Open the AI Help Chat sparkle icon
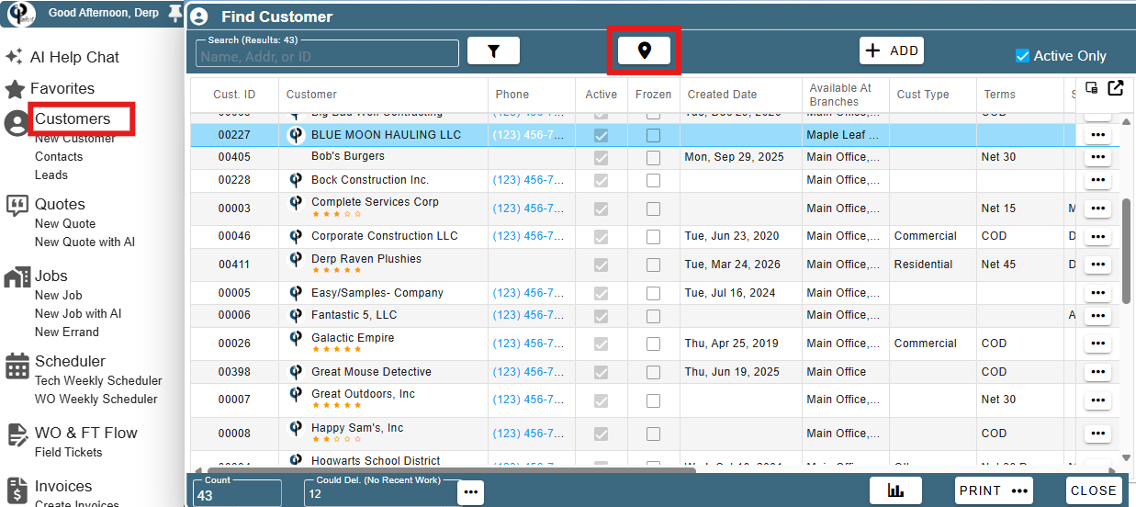This screenshot has height=507, width=1136. pyautogui.click(x=14, y=57)
